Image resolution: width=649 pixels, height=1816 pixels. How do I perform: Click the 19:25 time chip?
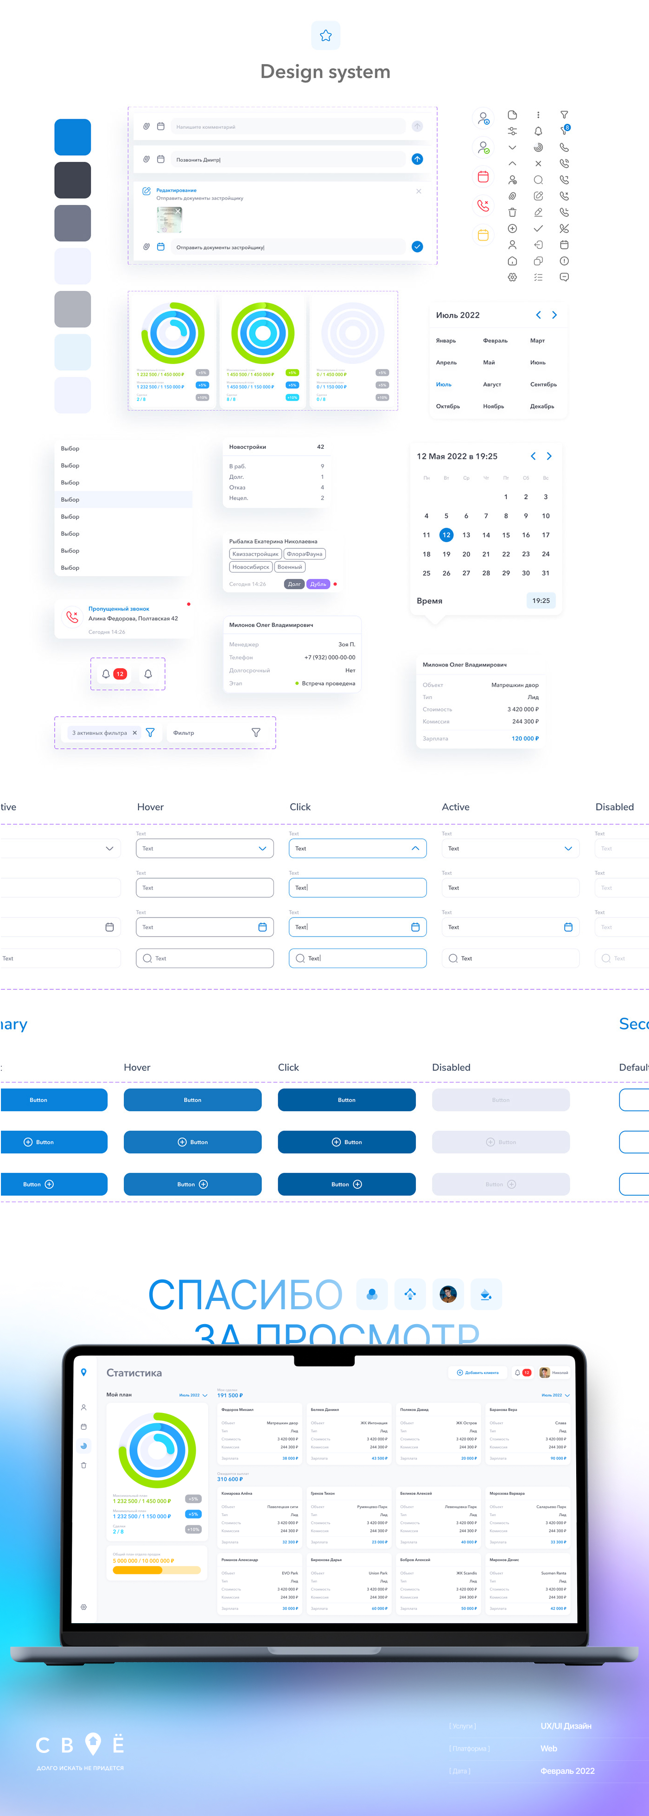[x=541, y=601]
